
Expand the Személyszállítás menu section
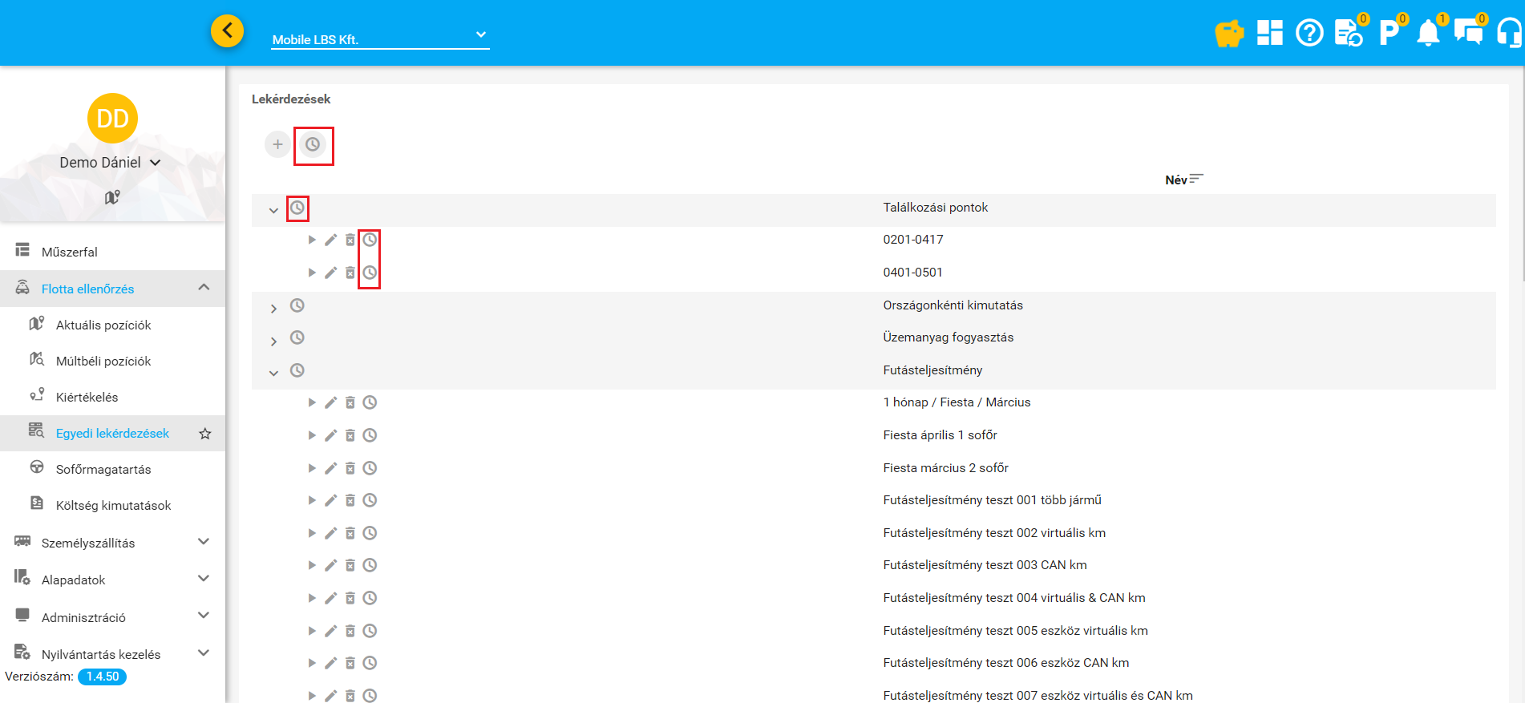click(204, 542)
